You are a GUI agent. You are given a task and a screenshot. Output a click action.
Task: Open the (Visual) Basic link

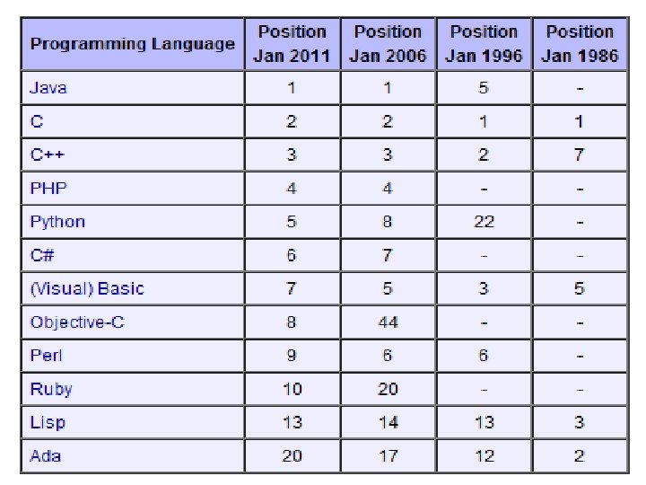(x=87, y=288)
